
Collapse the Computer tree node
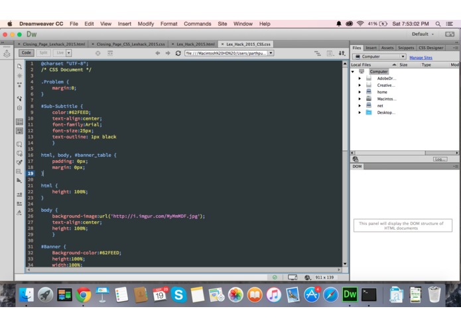coord(353,71)
